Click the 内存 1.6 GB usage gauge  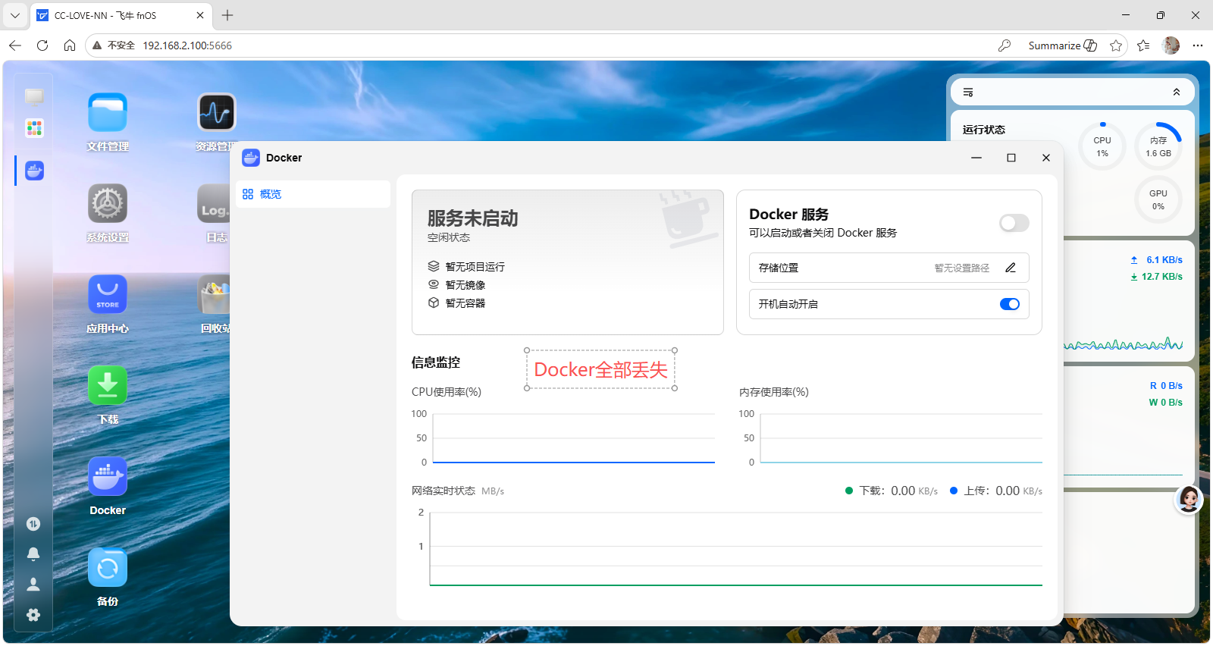coord(1158,146)
